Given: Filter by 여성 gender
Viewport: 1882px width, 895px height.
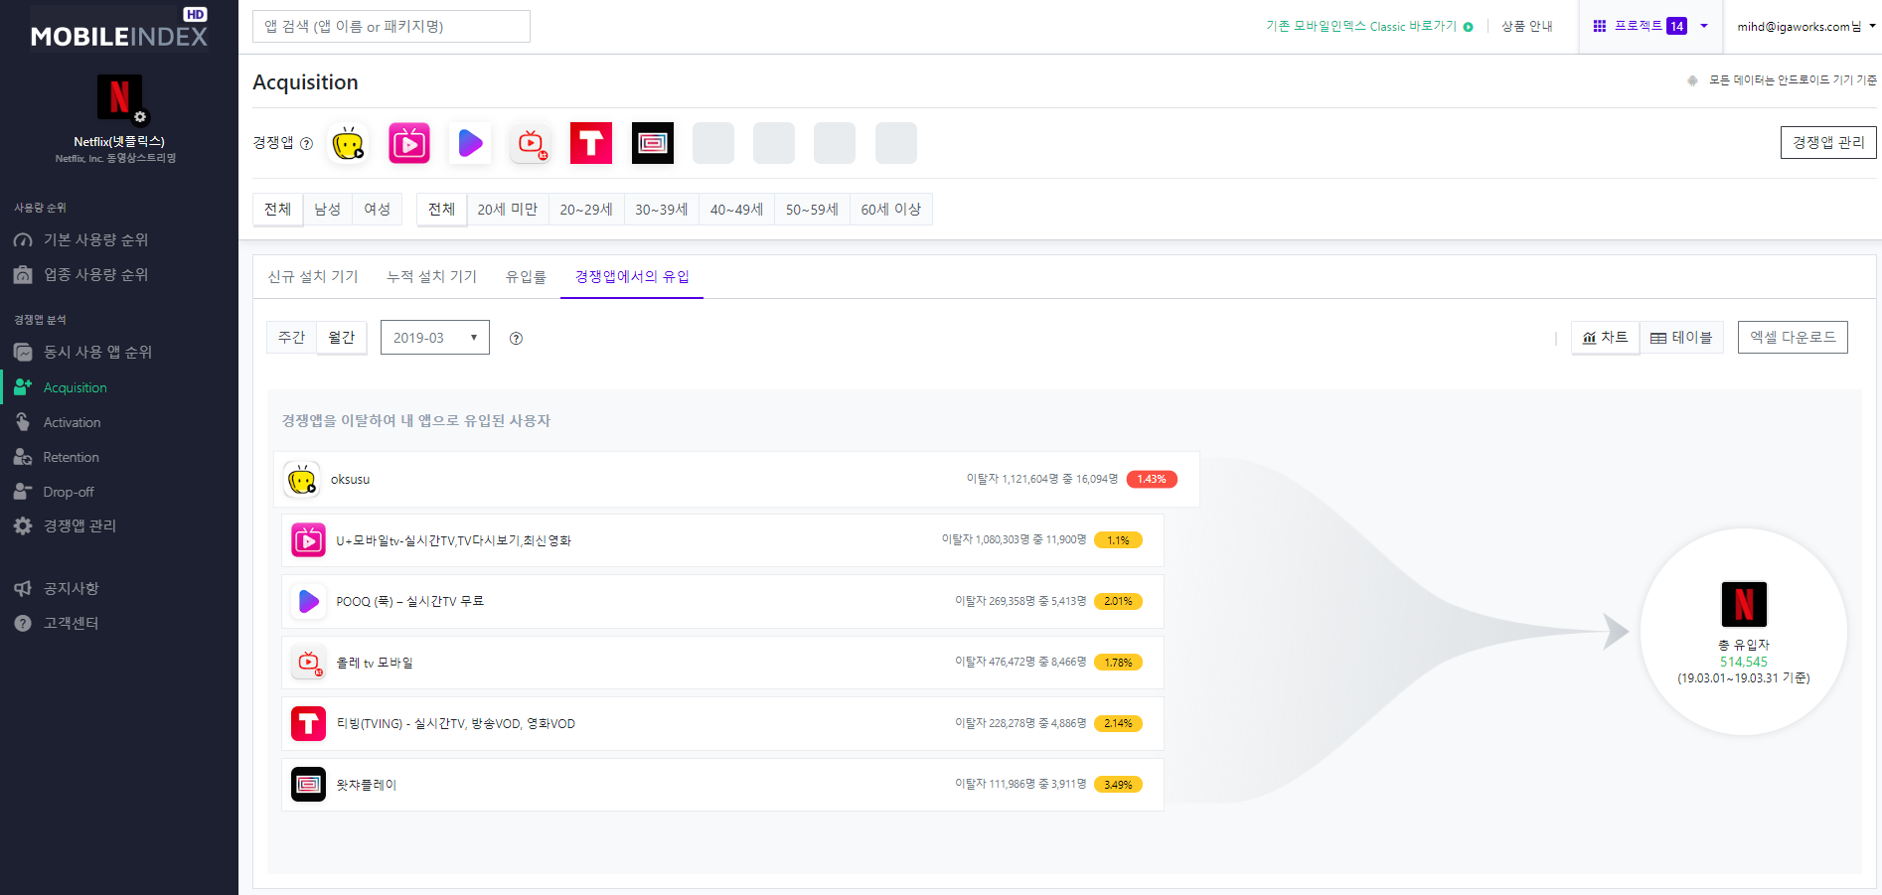Looking at the screenshot, I should coord(377,210).
